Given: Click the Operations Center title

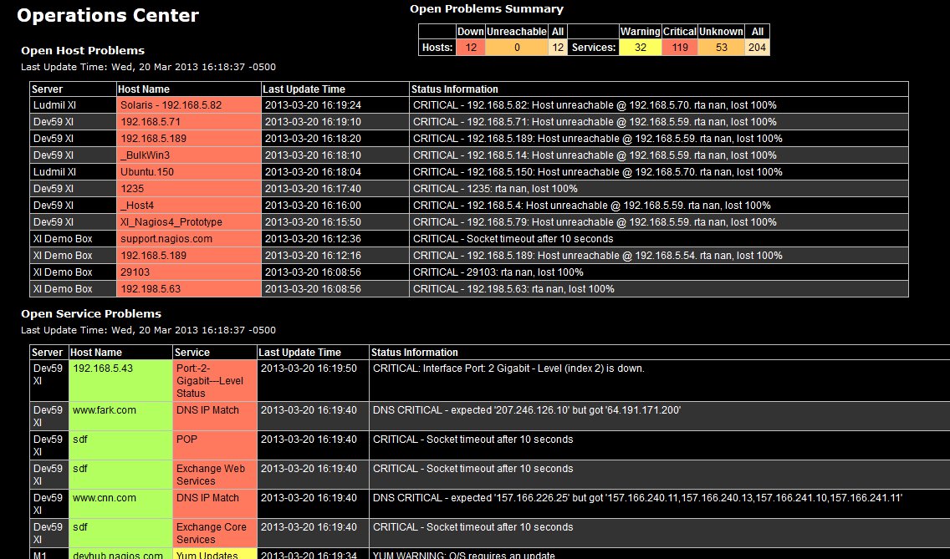Looking at the screenshot, I should coord(108,16).
